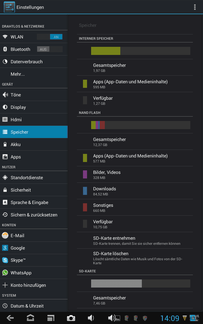Select Konto hinzufügen to add account
The height and width of the screenshot is (324, 203).
point(34,285)
